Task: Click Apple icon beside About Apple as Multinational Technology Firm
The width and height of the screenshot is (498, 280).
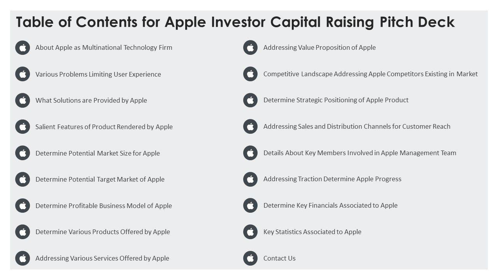Action: [x=23, y=48]
